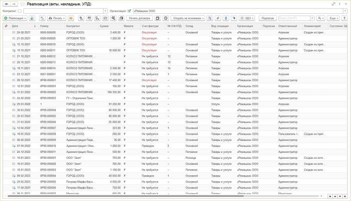This screenshot has height=201, width=351.
Task: Step the list up one row (bottom-right arrow)
Action: [335, 196]
